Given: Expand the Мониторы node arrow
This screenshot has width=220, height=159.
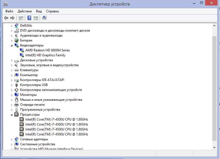Looking at the screenshot, I should pyautogui.click(x=12, y=95).
